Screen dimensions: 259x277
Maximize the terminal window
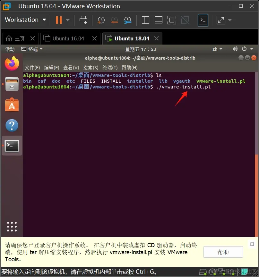coord(247,58)
